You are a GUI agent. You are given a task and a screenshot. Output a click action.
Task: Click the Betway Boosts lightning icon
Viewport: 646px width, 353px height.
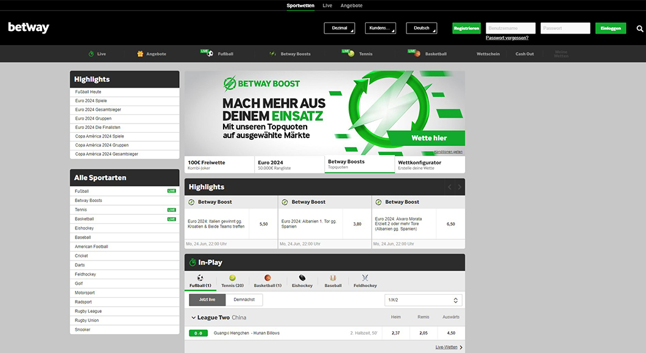coord(272,54)
